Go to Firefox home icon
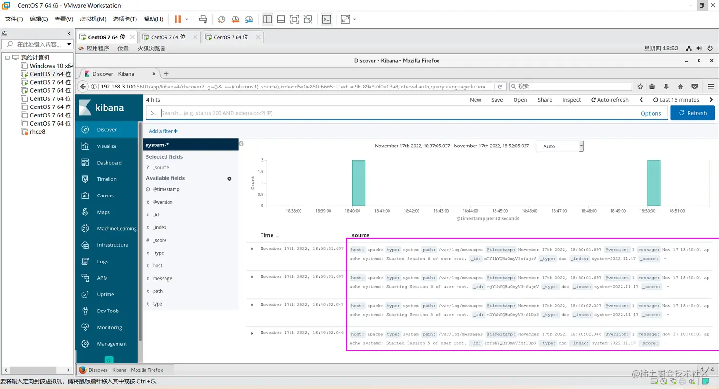The height and width of the screenshot is (389, 719). [680, 87]
